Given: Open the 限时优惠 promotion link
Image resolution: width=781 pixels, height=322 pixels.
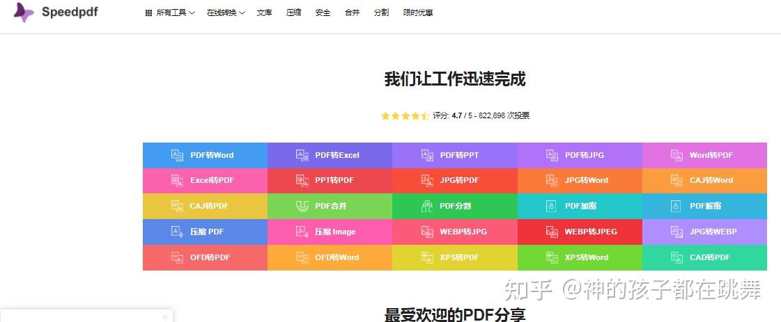Looking at the screenshot, I should pyautogui.click(x=418, y=13).
